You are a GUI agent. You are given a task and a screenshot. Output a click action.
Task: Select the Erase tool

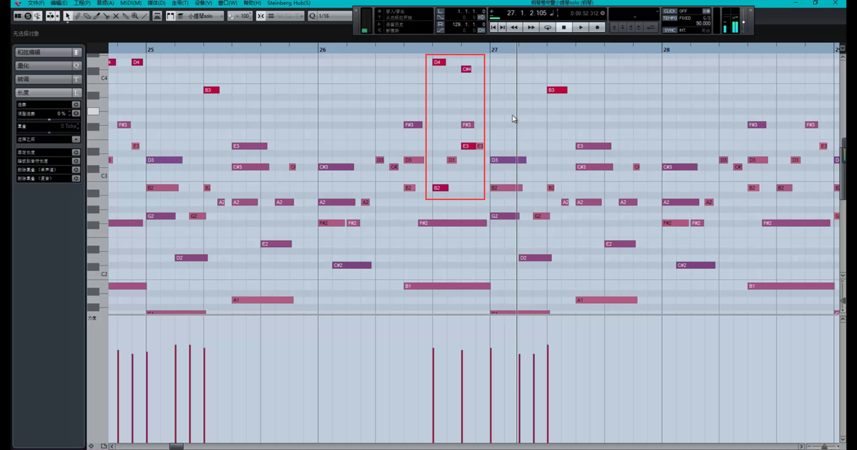click(x=87, y=16)
